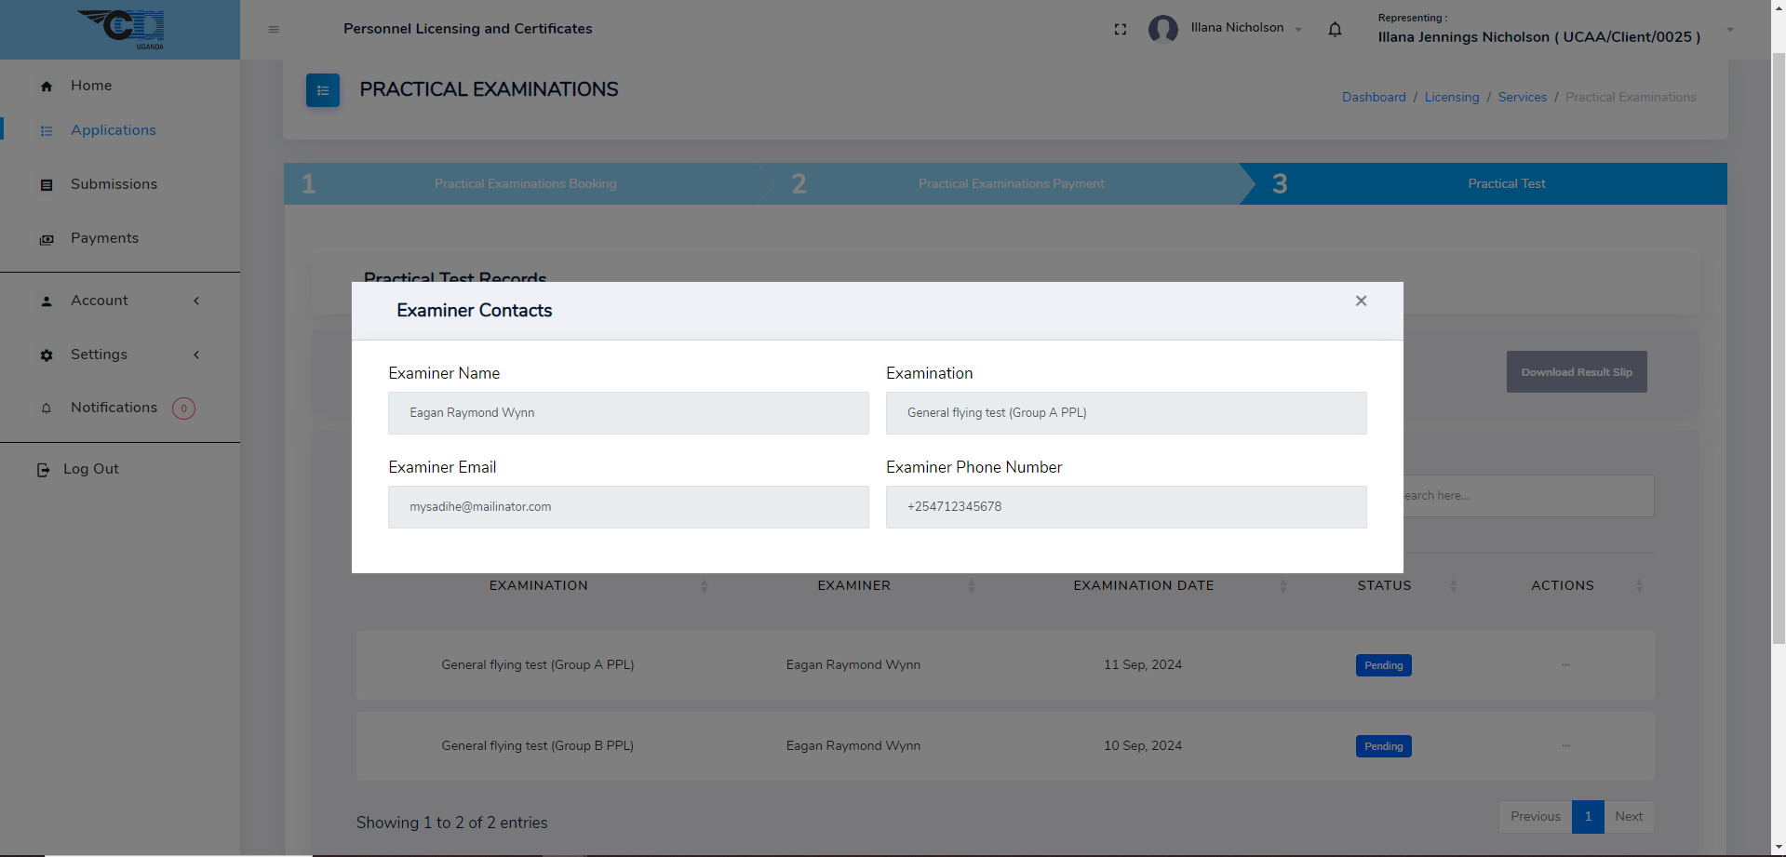This screenshot has width=1786, height=857.
Task: Toggle fullscreen mode icon
Action: click(1121, 30)
